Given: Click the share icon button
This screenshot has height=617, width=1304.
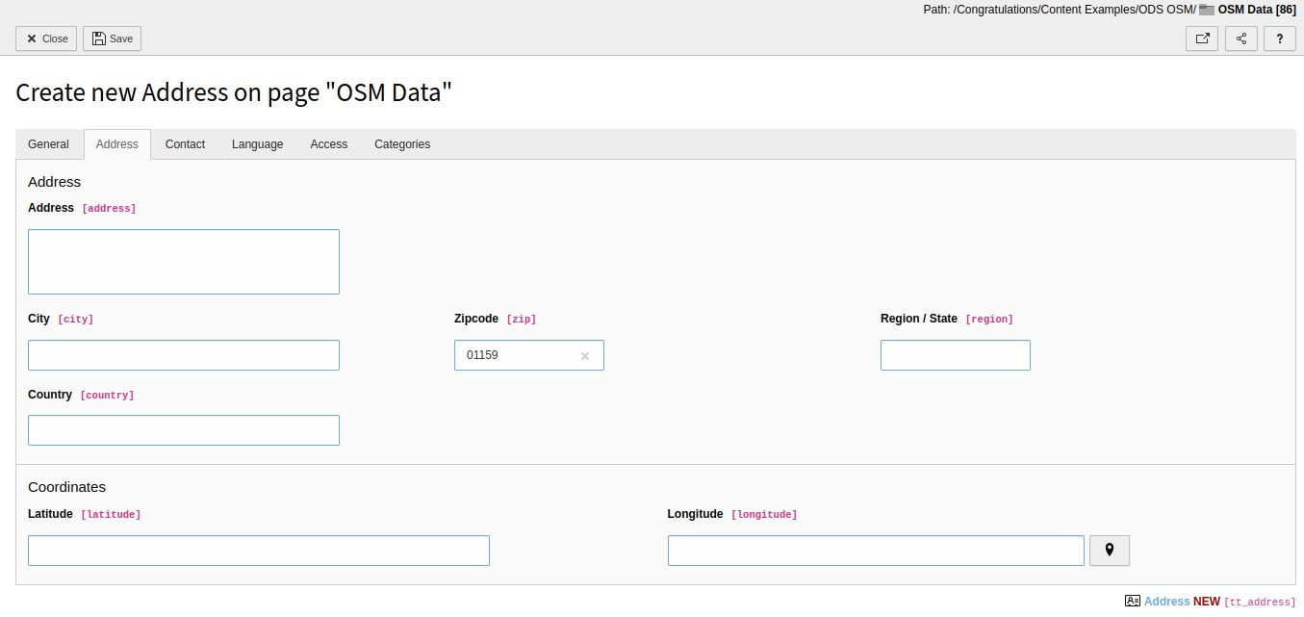Looking at the screenshot, I should (x=1241, y=39).
